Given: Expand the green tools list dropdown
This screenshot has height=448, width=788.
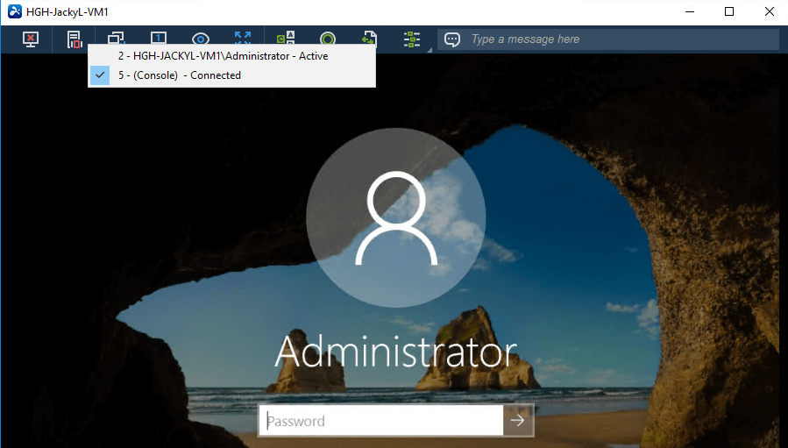Looking at the screenshot, I should pos(412,39).
